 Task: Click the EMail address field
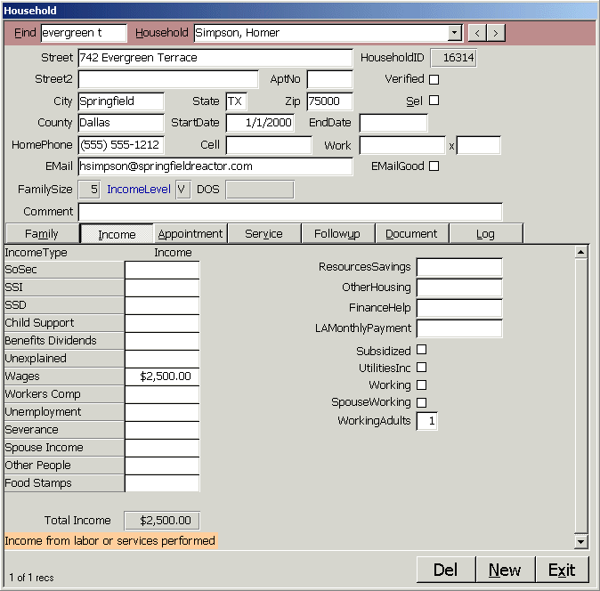[215, 166]
